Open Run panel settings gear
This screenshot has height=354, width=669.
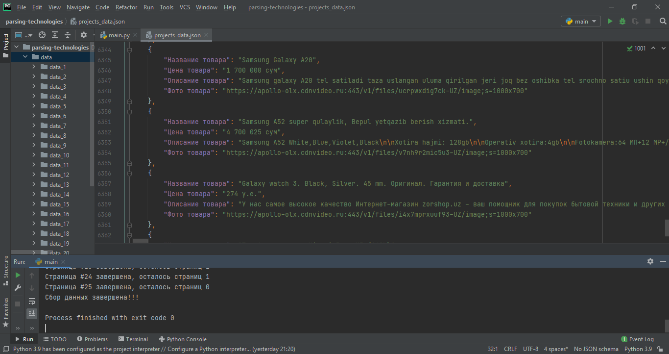point(650,261)
